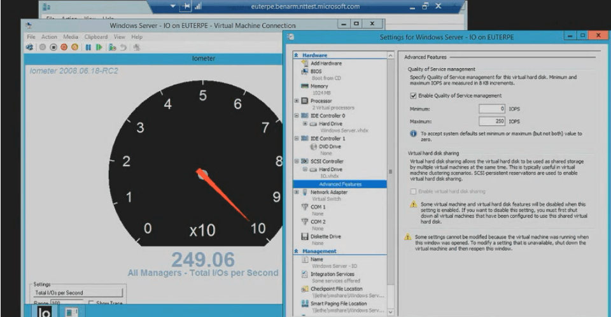The width and height of the screenshot is (611, 317).
Task: Collapse the Hard Drive IO.vhdx node
Action: 305,169
